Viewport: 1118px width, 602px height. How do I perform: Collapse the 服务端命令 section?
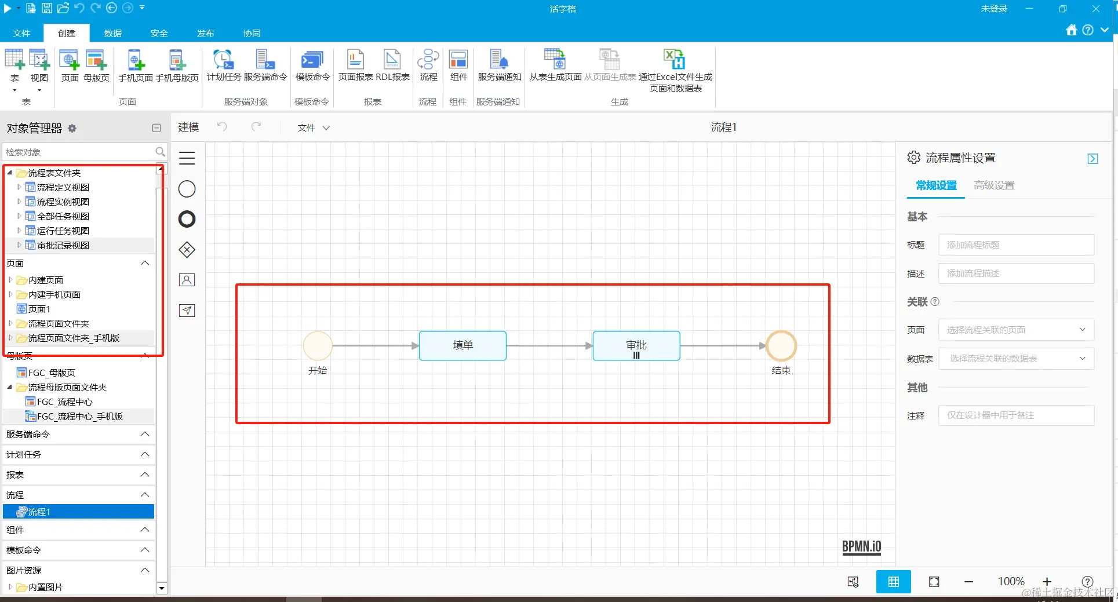click(145, 434)
